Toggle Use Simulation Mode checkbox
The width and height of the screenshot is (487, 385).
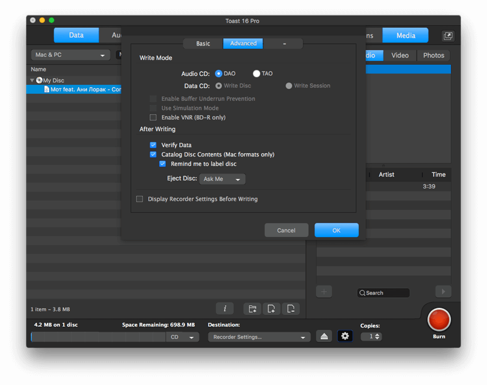(153, 108)
